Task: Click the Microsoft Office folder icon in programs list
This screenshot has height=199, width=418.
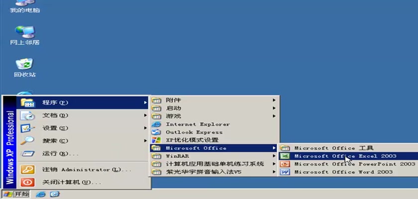Action: (156, 148)
